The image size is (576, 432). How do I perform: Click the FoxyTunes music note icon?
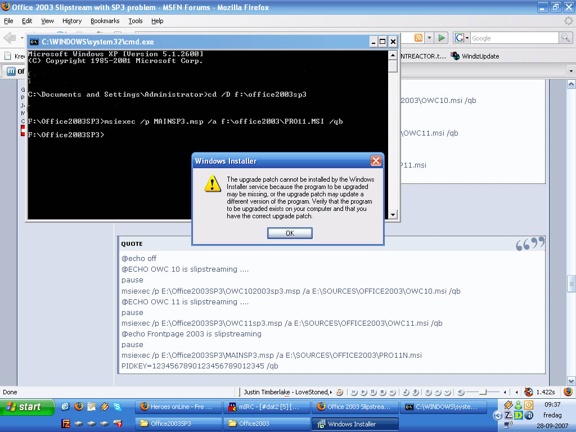pyautogui.click(x=340, y=392)
